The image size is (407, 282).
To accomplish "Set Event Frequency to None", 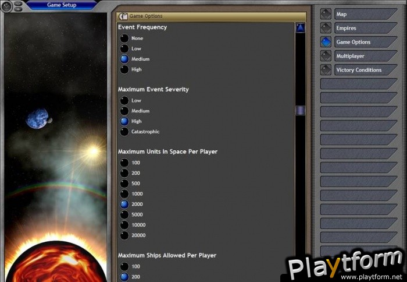I will pyautogui.click(x=124, y=38).
